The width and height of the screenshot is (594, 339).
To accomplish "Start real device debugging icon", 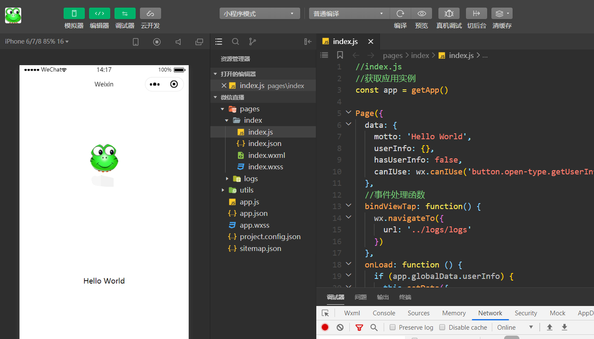I will coord(449,14).
